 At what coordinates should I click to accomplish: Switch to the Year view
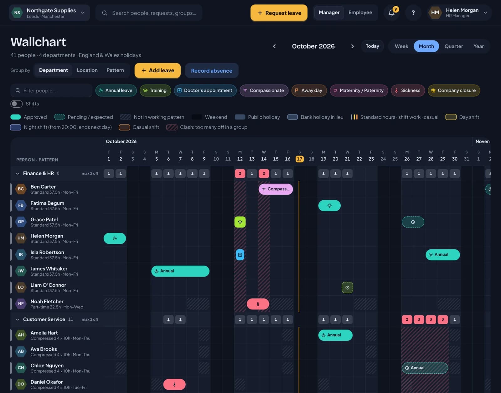tap(478, 46)
